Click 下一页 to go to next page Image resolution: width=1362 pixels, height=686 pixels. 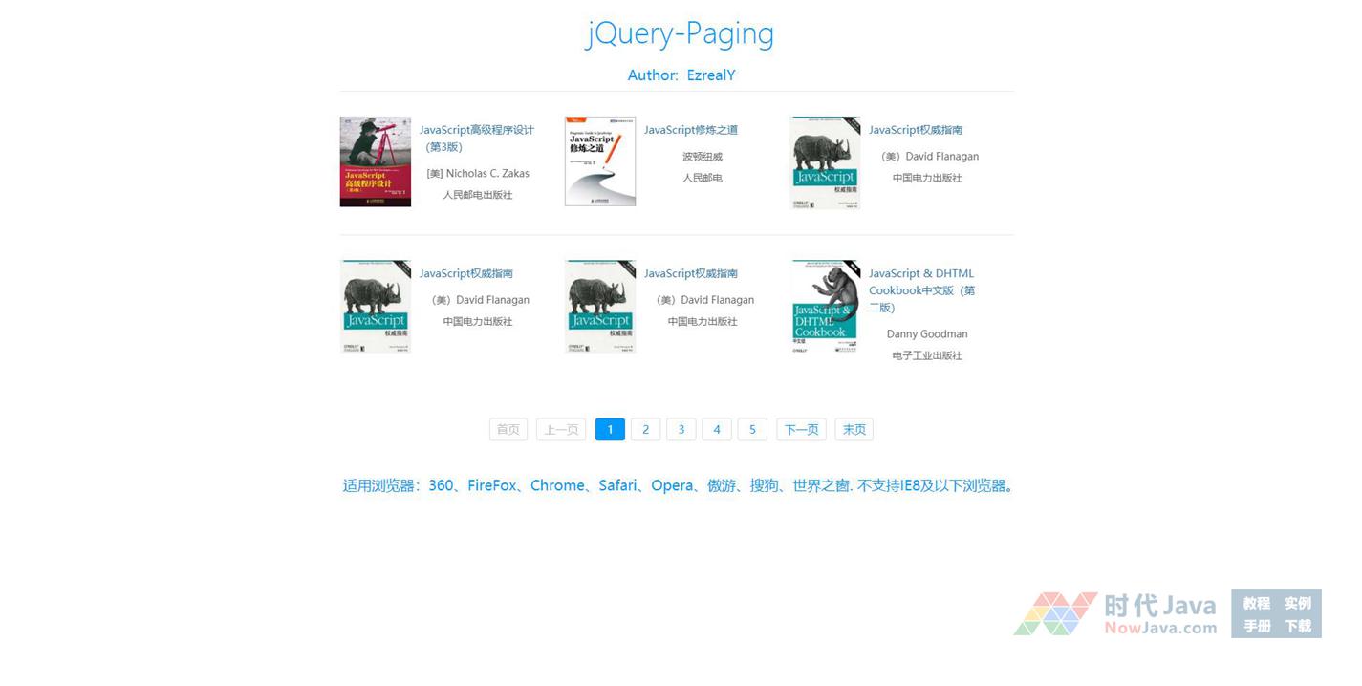coord(801,430)
